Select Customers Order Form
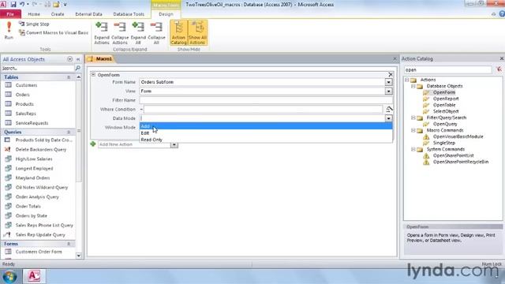The height and width of the screenshot is (284, 505). click(x=39, y=252)
